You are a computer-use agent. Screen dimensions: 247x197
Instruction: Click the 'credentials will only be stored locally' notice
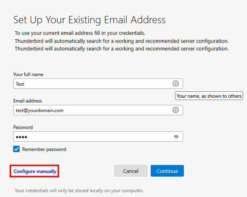click(79, 190)
